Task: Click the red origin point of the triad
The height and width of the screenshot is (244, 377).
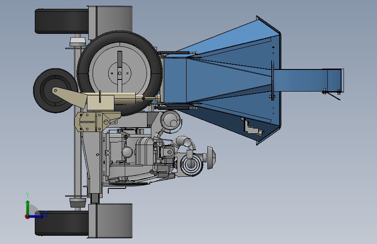Action: point(27,217)
